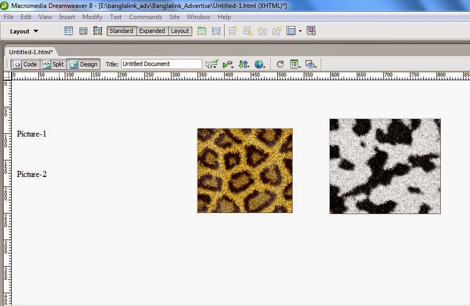Switch to Code view
Viewport: 470px width, 306px height.
(x=25, y=64)
